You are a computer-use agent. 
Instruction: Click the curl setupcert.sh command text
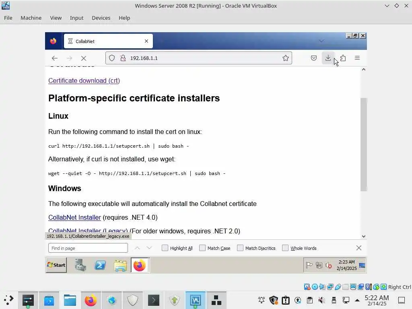tap(119, 146)
